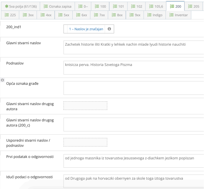204x189 pixels.
Task: Focus the Podnaslov text field
Action: pyautogui.click(x=133, y=68)
